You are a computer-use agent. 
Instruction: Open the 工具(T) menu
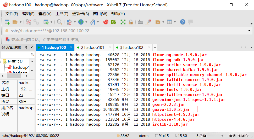(x=62, y=14)
